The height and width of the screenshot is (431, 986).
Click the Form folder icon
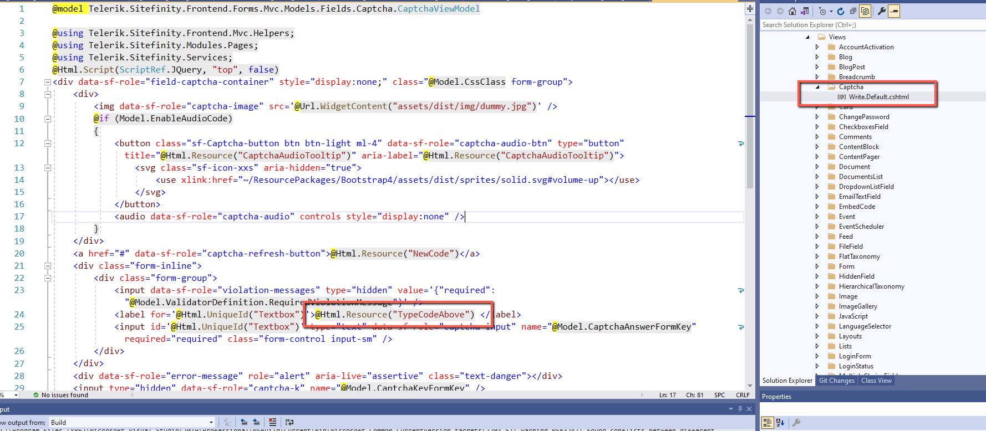[x=831, y=266]
